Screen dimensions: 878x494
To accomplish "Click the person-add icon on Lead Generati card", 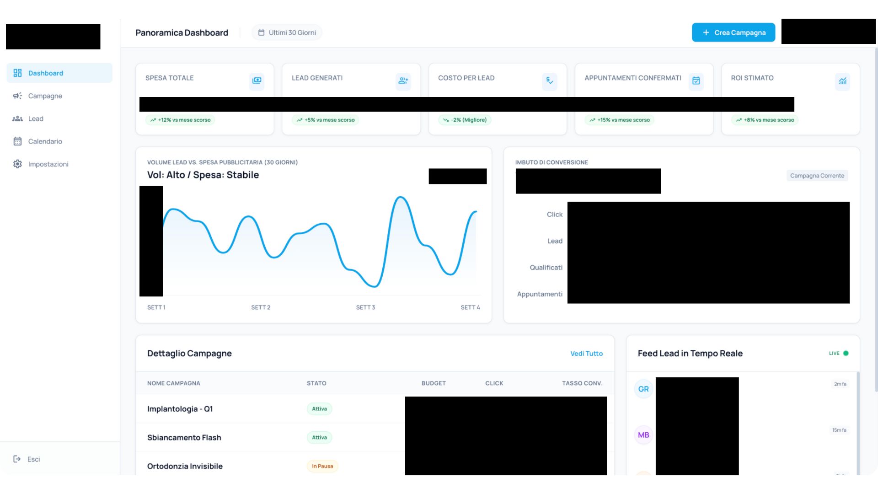I will 403,81.
